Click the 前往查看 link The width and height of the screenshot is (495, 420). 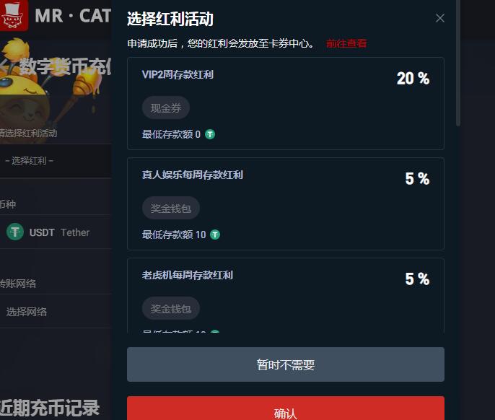tap(346, 43)
